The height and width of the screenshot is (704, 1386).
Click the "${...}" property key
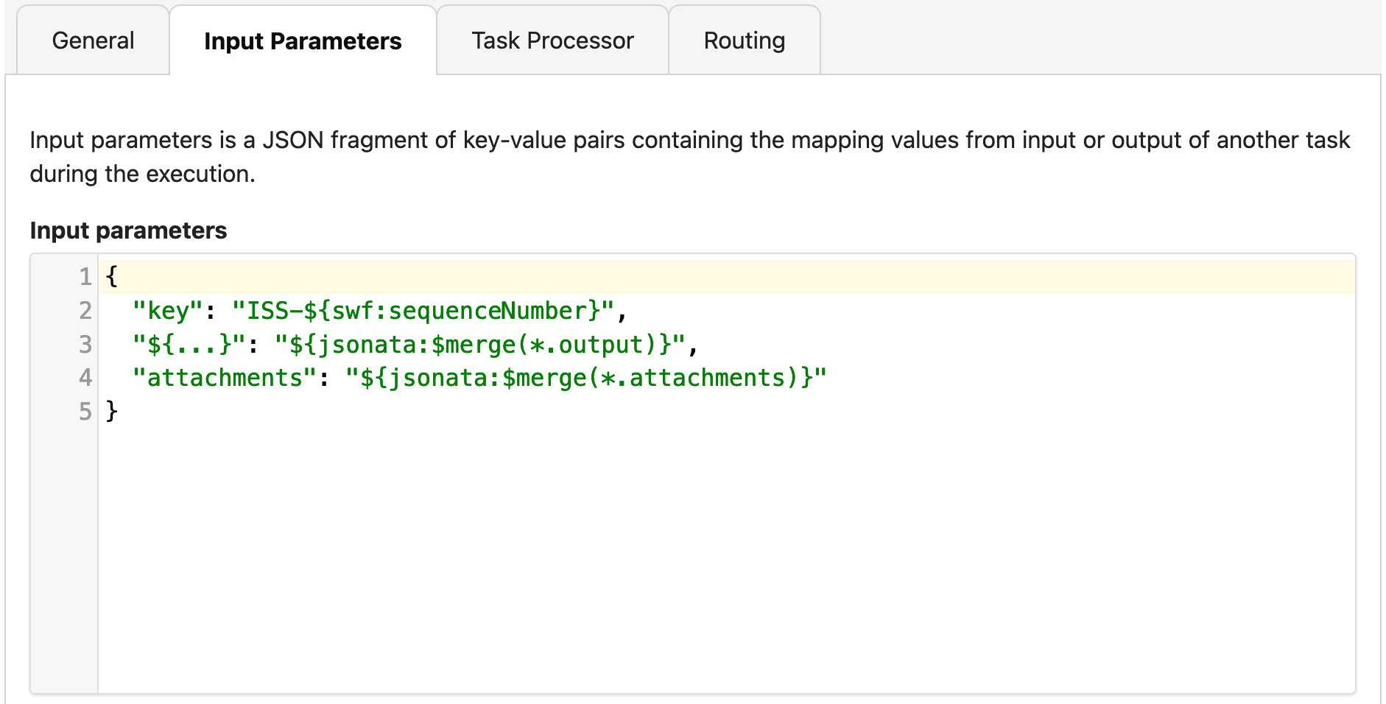(189, 345)
